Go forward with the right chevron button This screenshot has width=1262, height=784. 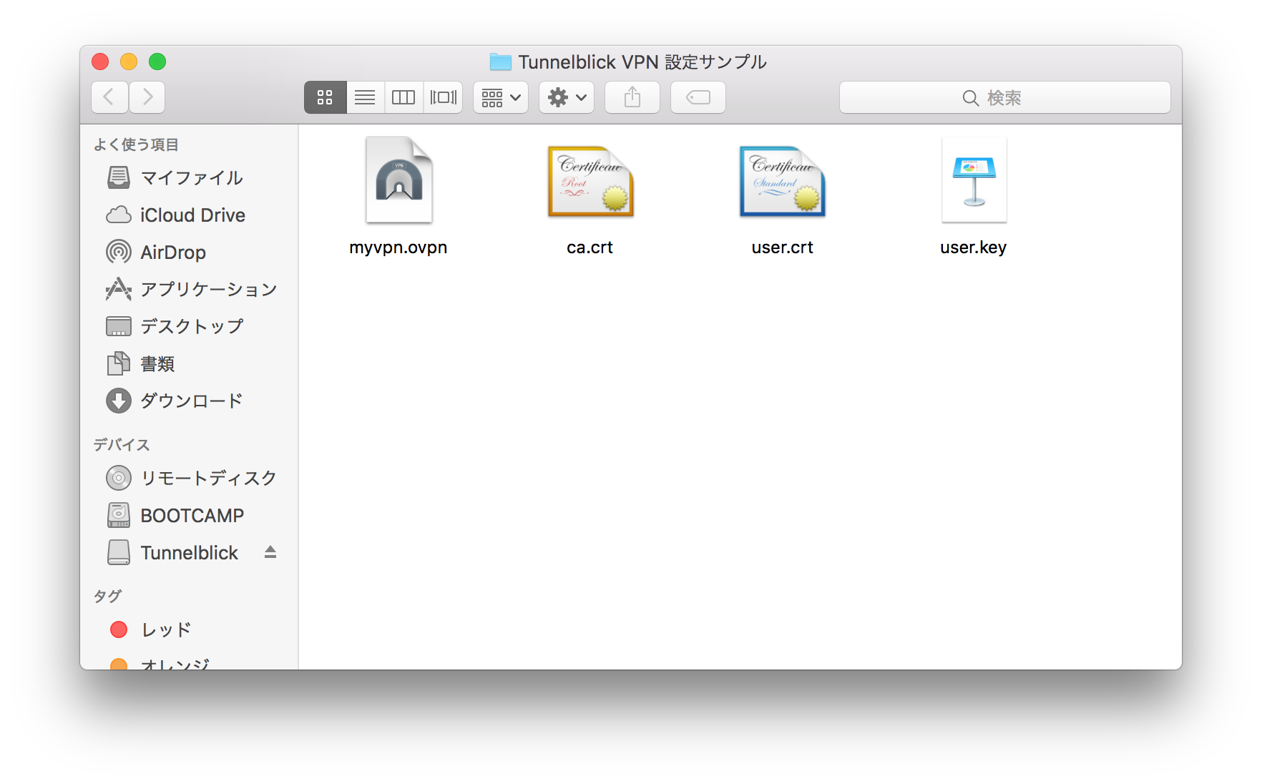(147, 97)
